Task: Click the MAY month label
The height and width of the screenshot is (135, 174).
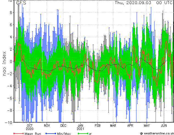Action: (x=147, y=126)
